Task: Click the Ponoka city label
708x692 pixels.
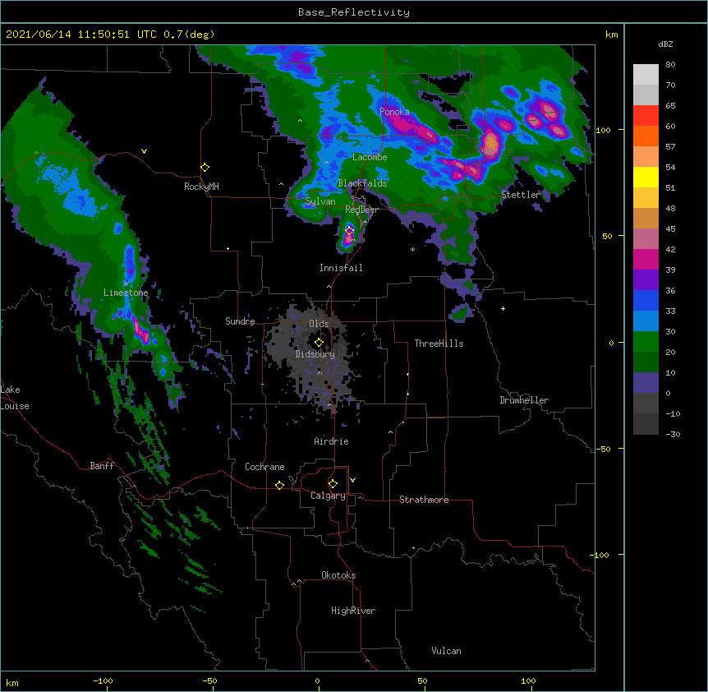Action: coord(394,112)
